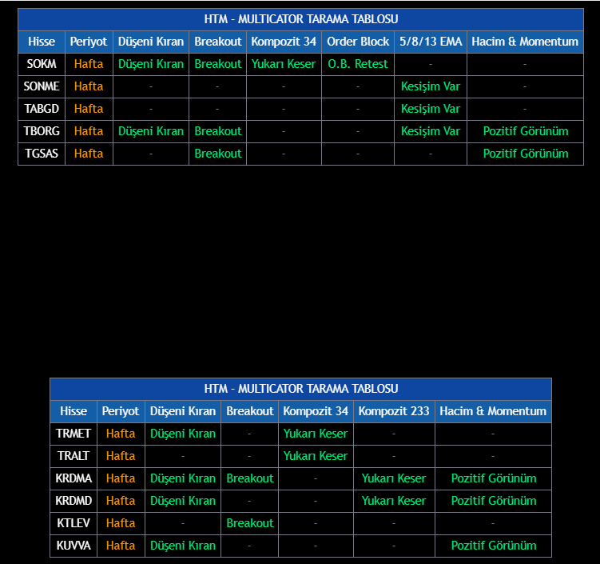This screenshot has height=564, width=600.
Task: Select Düşeni Kıran in the TBORG row
Action: 151,131
